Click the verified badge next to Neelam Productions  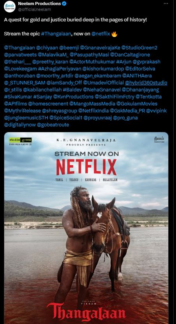click(x=64, y=4)
